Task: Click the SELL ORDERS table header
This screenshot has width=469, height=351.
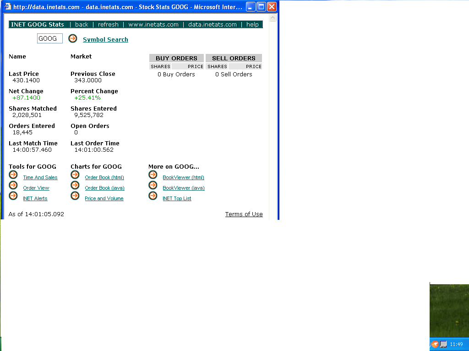Action: [x=234, y=58]
